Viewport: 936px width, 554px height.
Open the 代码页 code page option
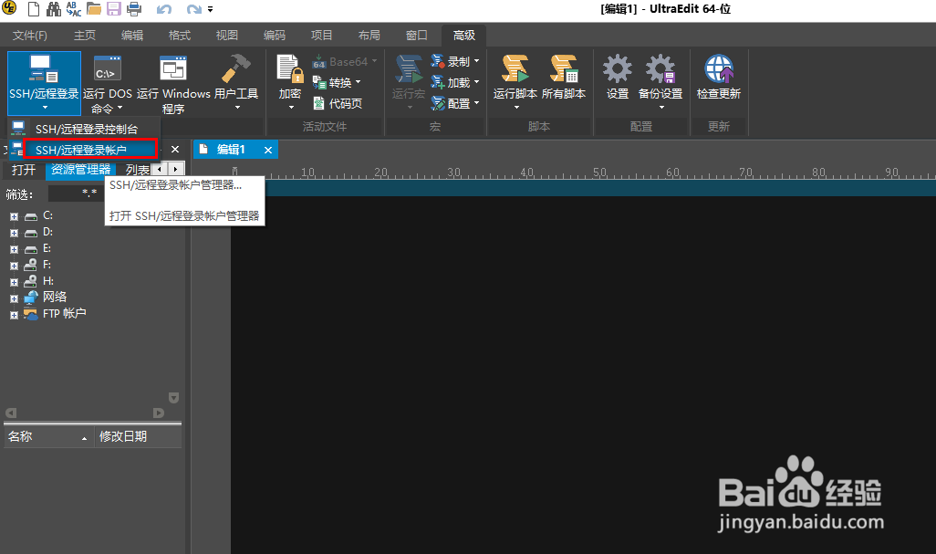(338, 103)
